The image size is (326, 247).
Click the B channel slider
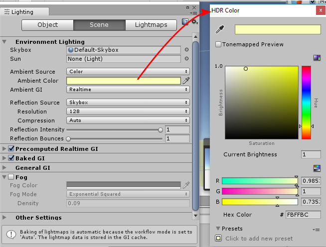(260, 202)
